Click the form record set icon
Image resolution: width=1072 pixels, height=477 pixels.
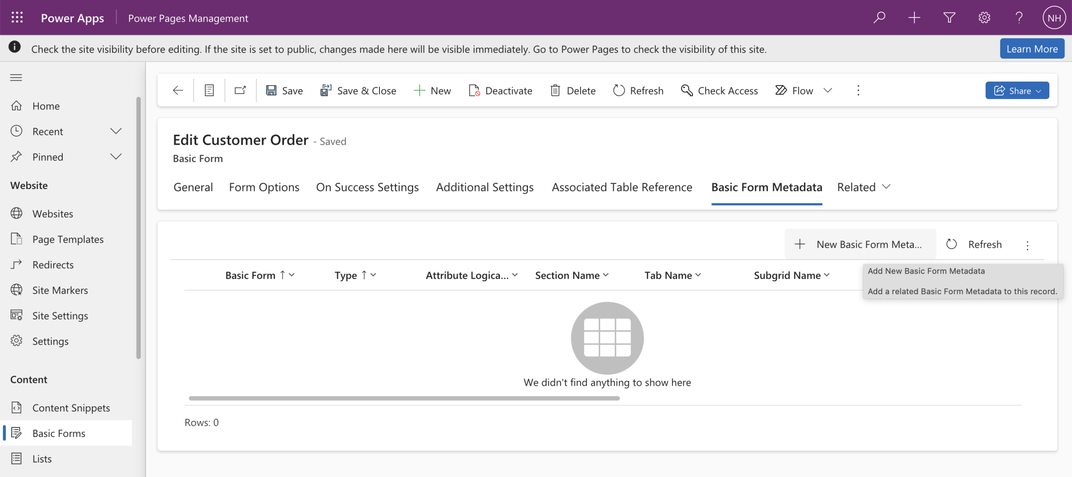[209, 90]
